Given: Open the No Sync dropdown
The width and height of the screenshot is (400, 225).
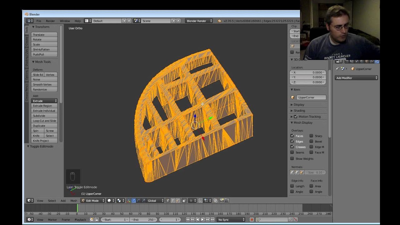Looking at the screenshot, I should click(231, 220).
